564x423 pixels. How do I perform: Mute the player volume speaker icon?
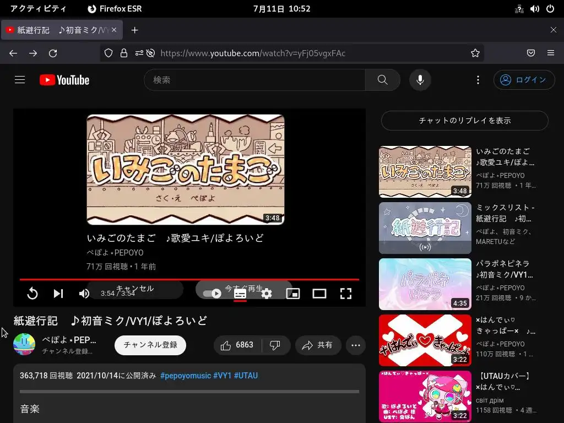click(x=84, y=294)
